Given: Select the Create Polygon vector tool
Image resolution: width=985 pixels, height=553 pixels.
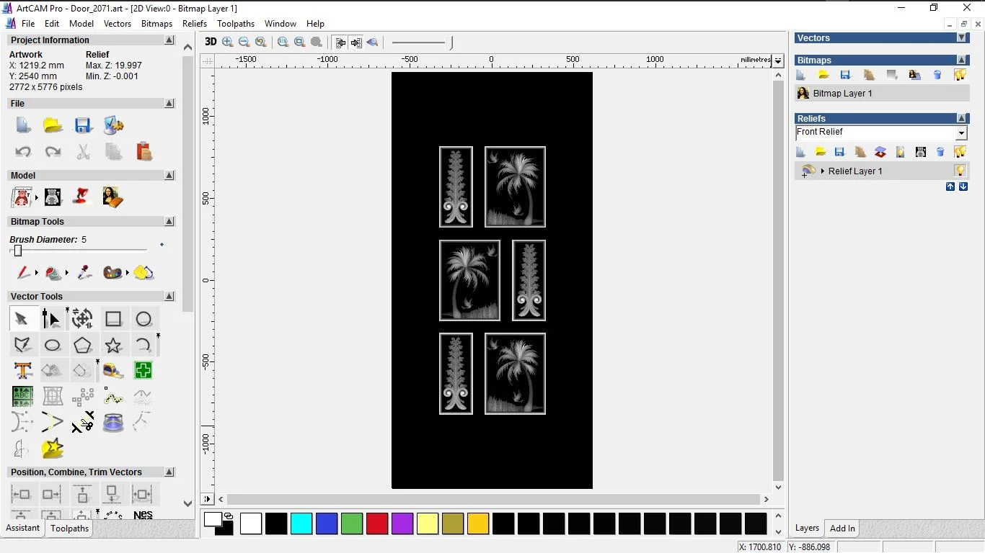Looking at the screenshot, I should click(x=83, y=346).
